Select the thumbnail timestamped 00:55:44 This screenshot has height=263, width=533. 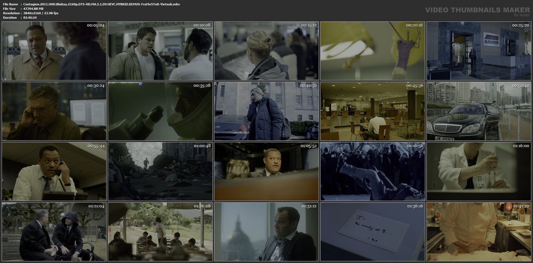[54, 171]
